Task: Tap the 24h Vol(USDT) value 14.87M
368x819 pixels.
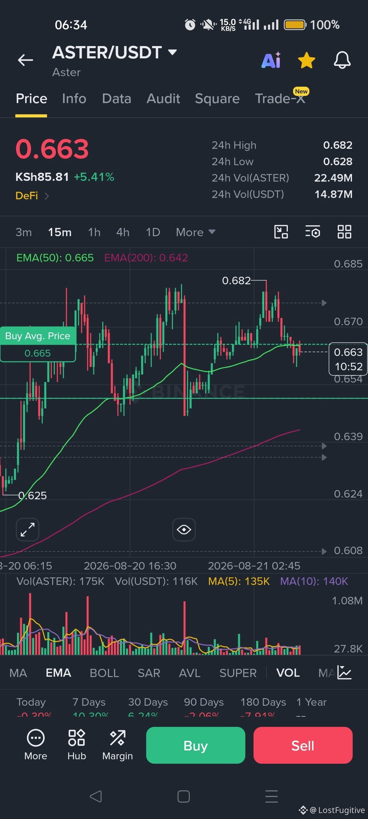Action: tap(333, 194)
